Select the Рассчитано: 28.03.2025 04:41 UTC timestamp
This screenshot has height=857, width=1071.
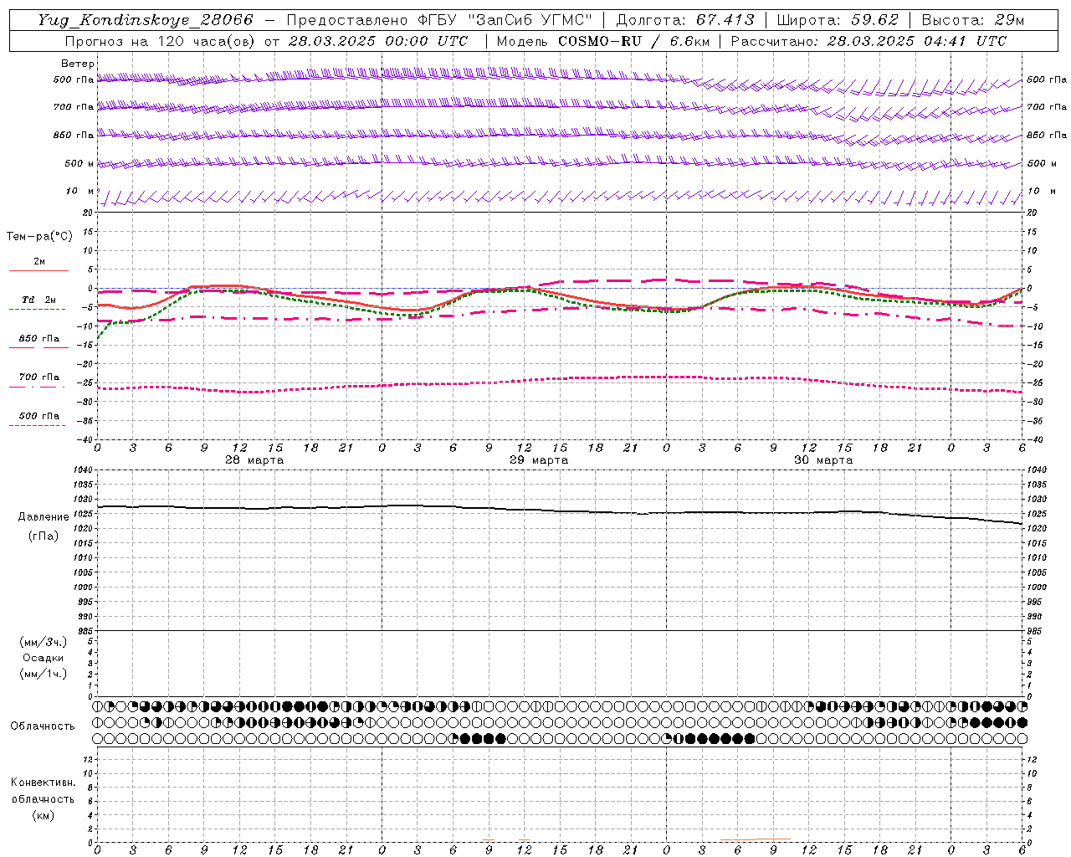[869, 41]
